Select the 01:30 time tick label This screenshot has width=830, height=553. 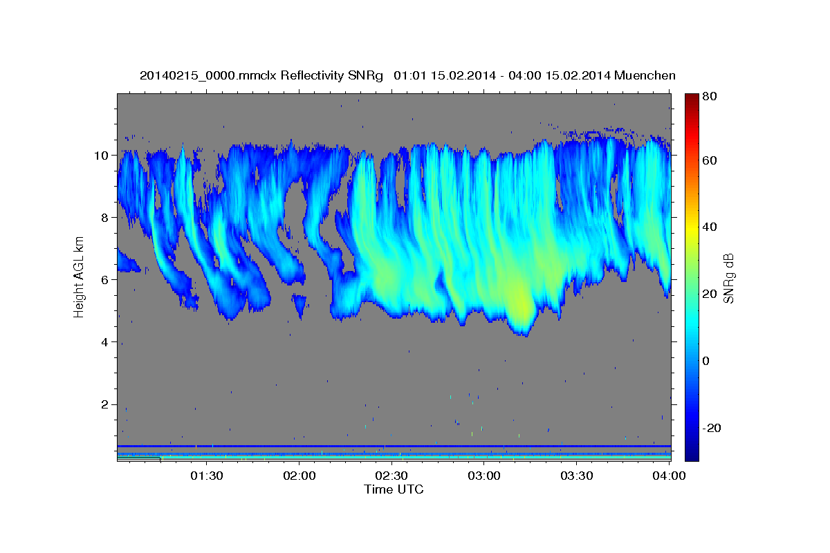coord(206,476)
